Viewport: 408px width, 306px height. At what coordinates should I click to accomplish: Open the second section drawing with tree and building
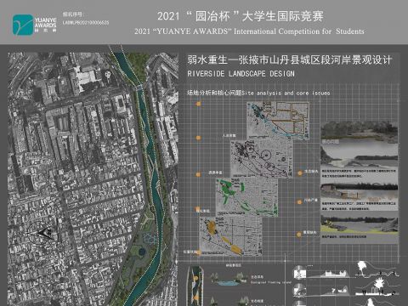click(377, 287)
